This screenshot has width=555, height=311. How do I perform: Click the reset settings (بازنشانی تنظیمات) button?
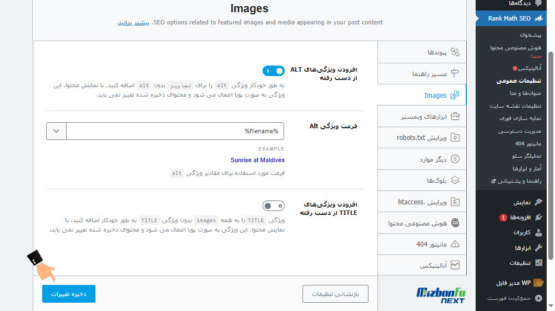(335, 294)
